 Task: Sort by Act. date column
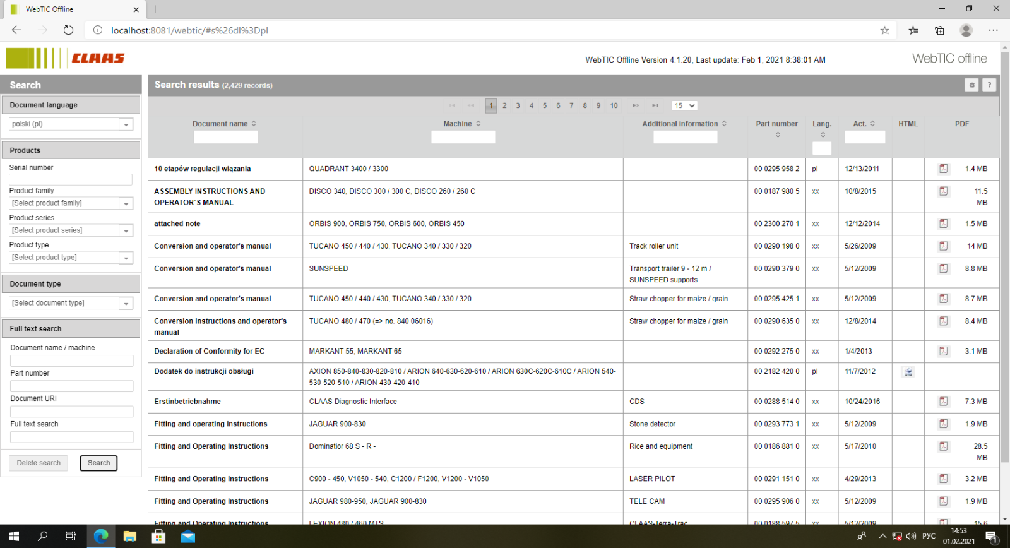click(872, 124)
